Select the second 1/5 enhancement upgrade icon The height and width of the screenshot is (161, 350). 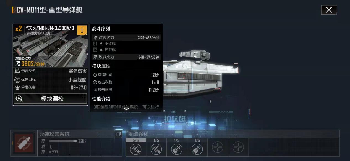(156, 149)
